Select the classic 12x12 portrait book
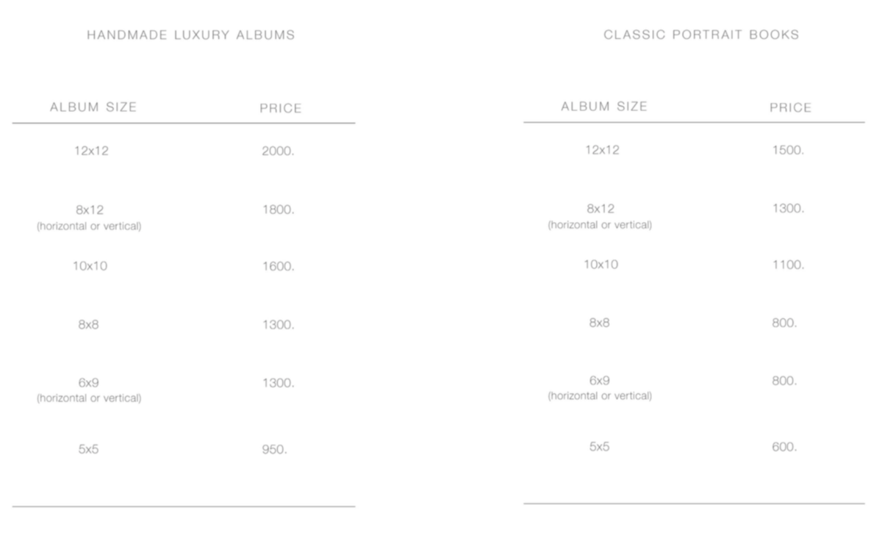 [x=602, y=150]
